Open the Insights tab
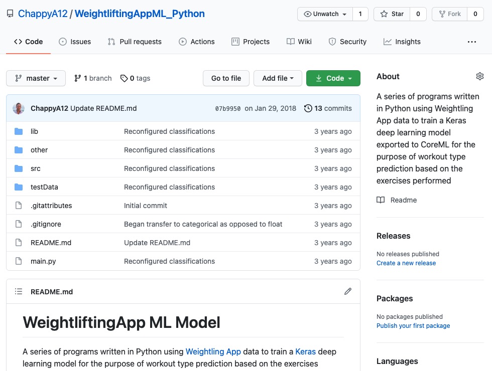 pos(402,42)
